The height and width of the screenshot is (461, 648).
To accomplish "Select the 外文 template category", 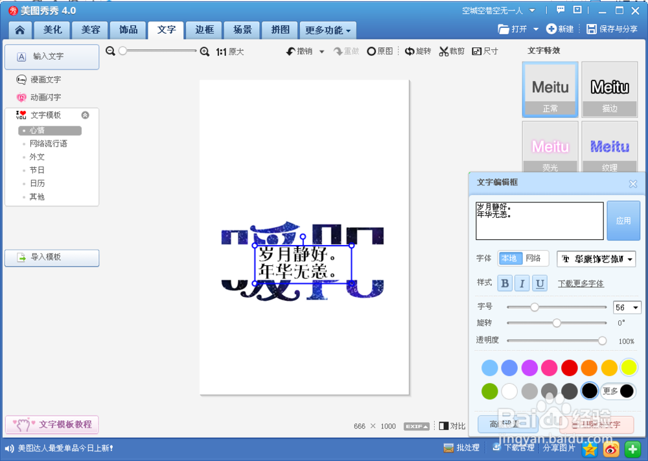I will point(37,157).
